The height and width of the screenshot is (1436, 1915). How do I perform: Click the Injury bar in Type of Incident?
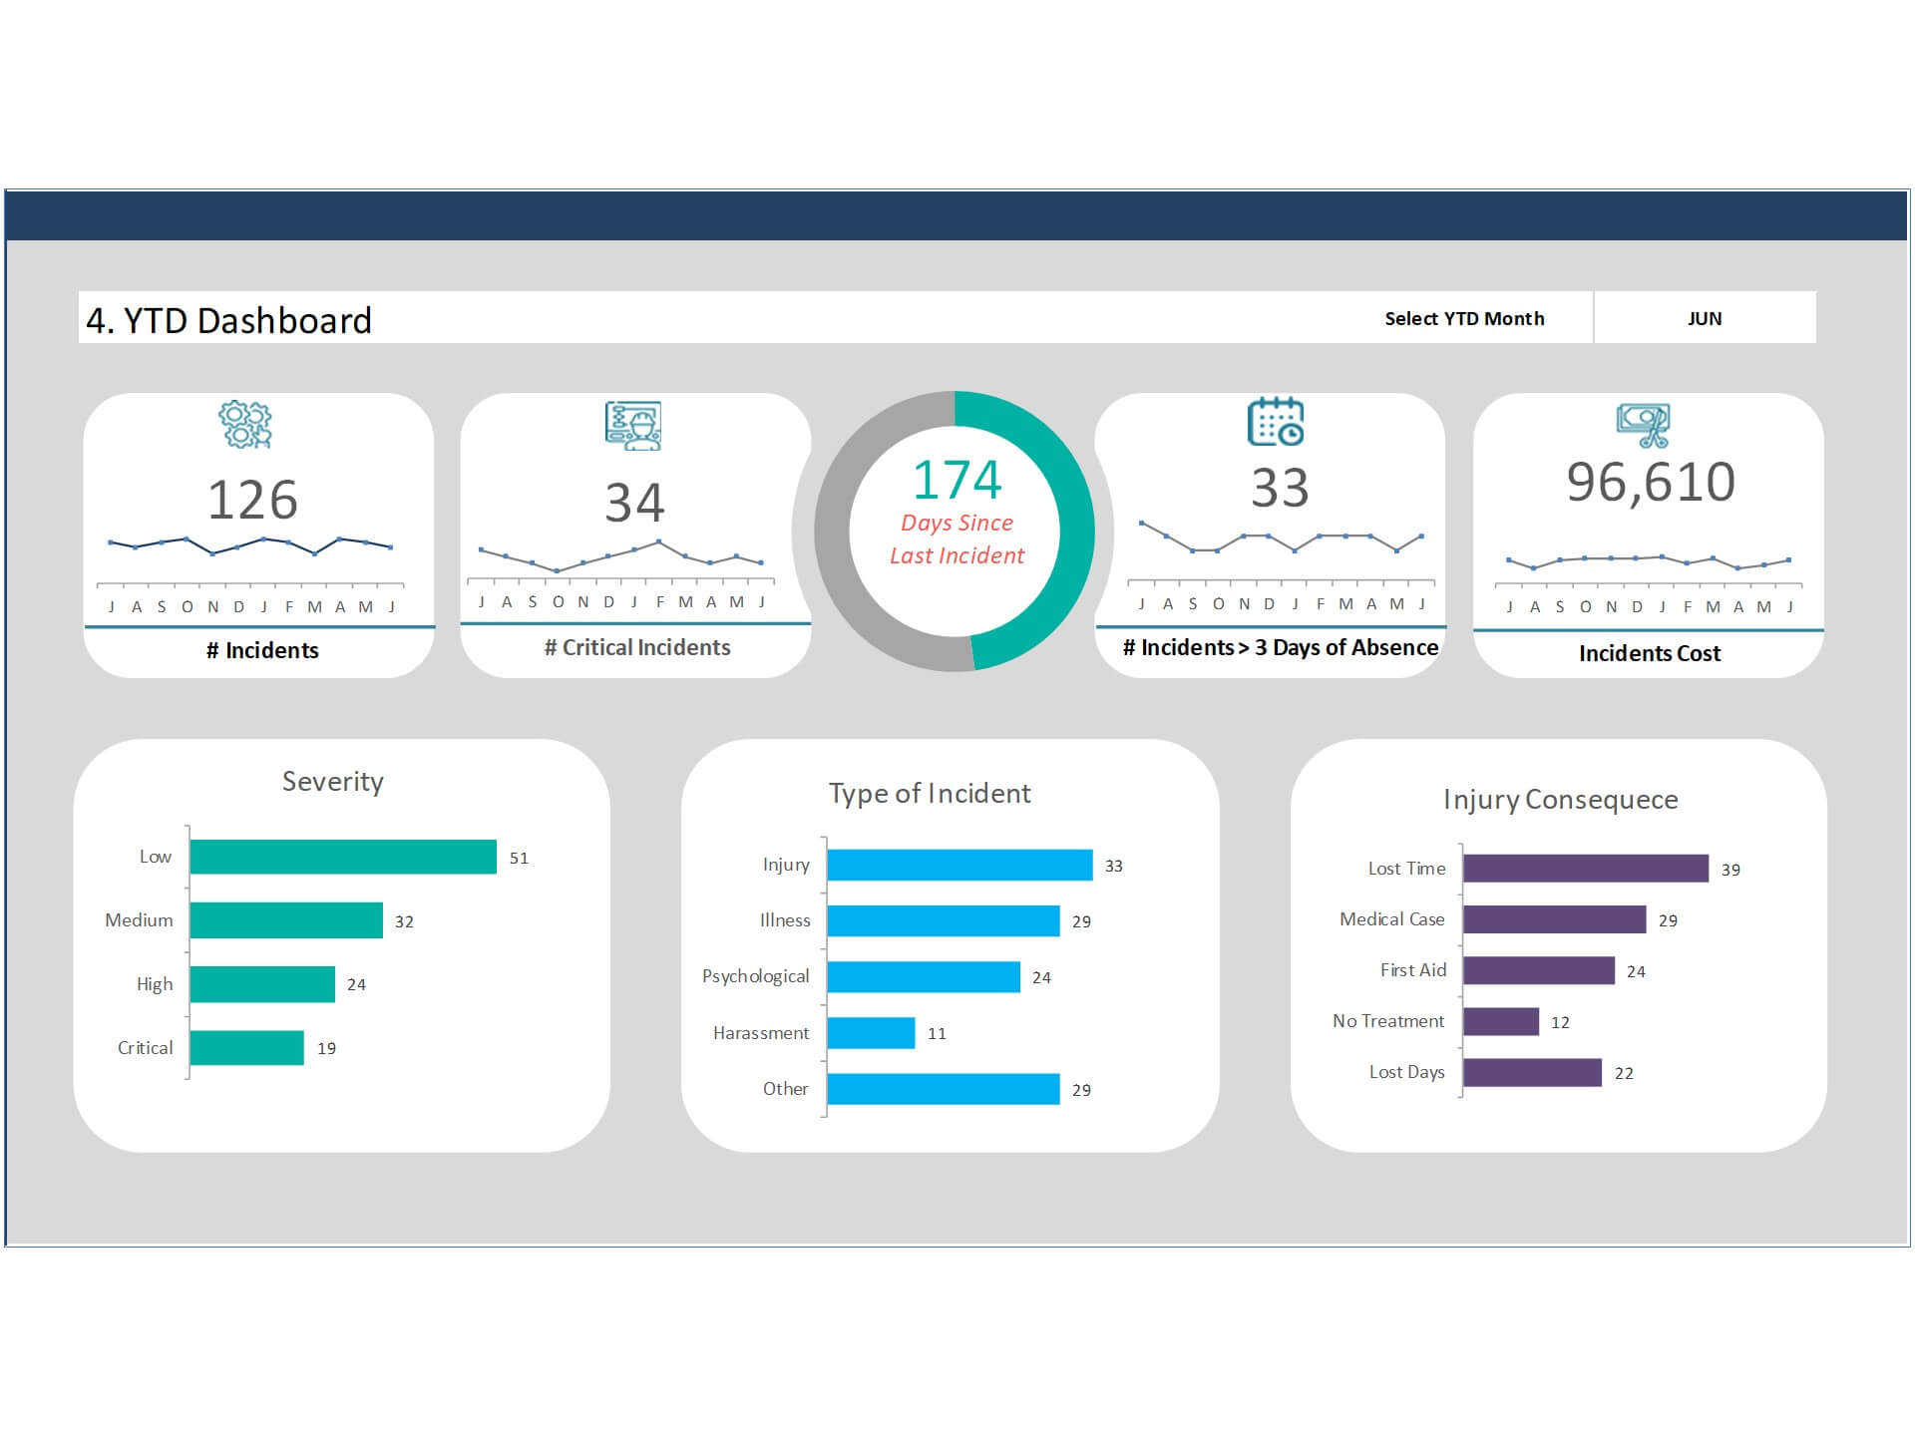[957, 864]
